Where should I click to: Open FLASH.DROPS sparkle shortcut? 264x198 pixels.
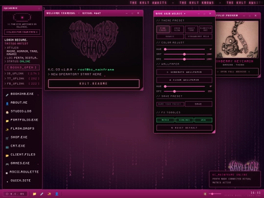(22, 129)
